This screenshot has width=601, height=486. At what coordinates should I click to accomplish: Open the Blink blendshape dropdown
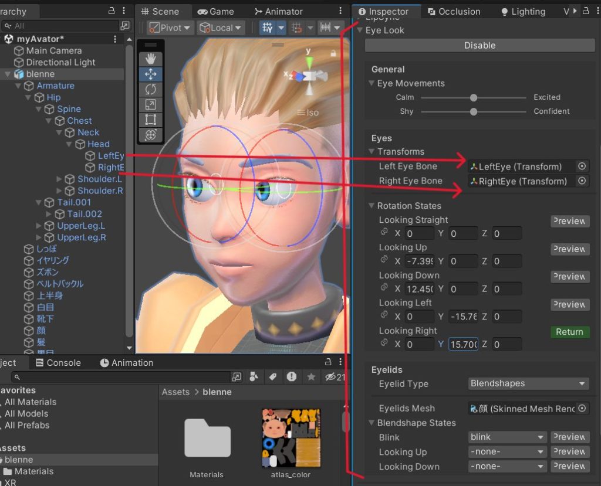coord(508,437)
